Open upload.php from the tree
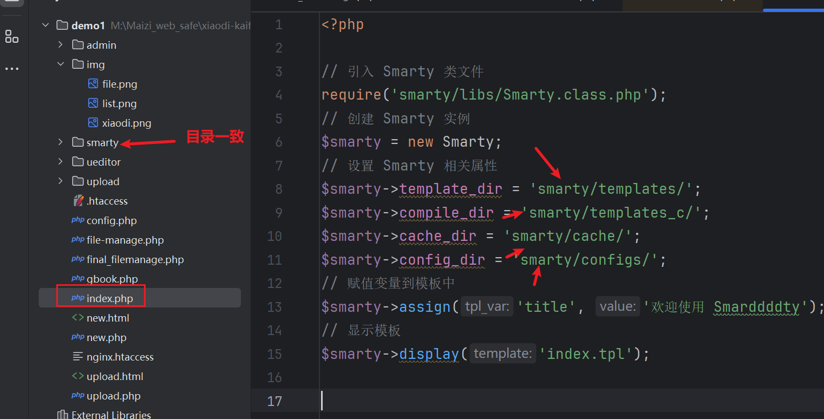 tap(114, 396)
